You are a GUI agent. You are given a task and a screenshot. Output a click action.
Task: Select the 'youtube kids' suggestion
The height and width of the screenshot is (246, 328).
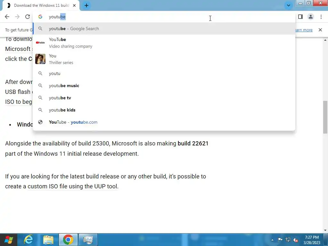coord(164,110)
